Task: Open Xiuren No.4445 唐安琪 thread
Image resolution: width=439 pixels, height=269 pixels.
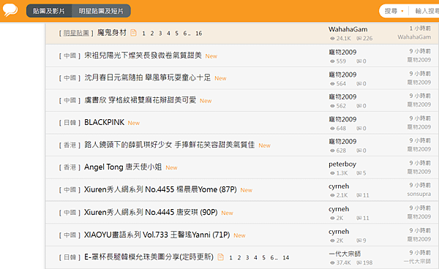Action: [151, 212]
